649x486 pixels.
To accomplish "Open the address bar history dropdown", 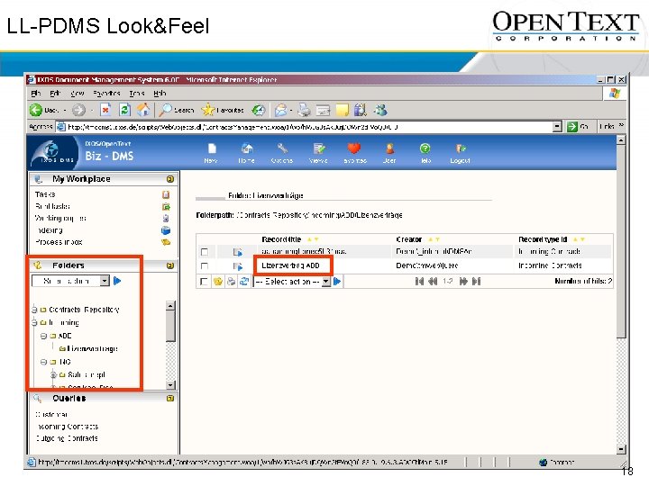I will point(557,127).
